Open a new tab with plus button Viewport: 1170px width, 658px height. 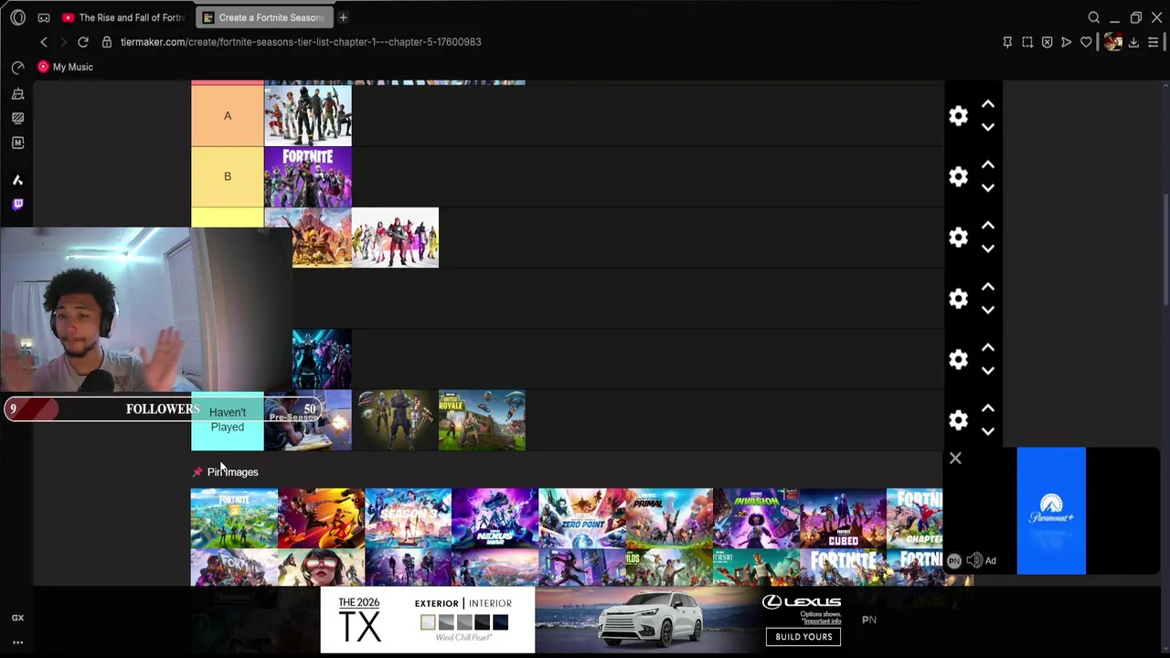pos(343,17)
